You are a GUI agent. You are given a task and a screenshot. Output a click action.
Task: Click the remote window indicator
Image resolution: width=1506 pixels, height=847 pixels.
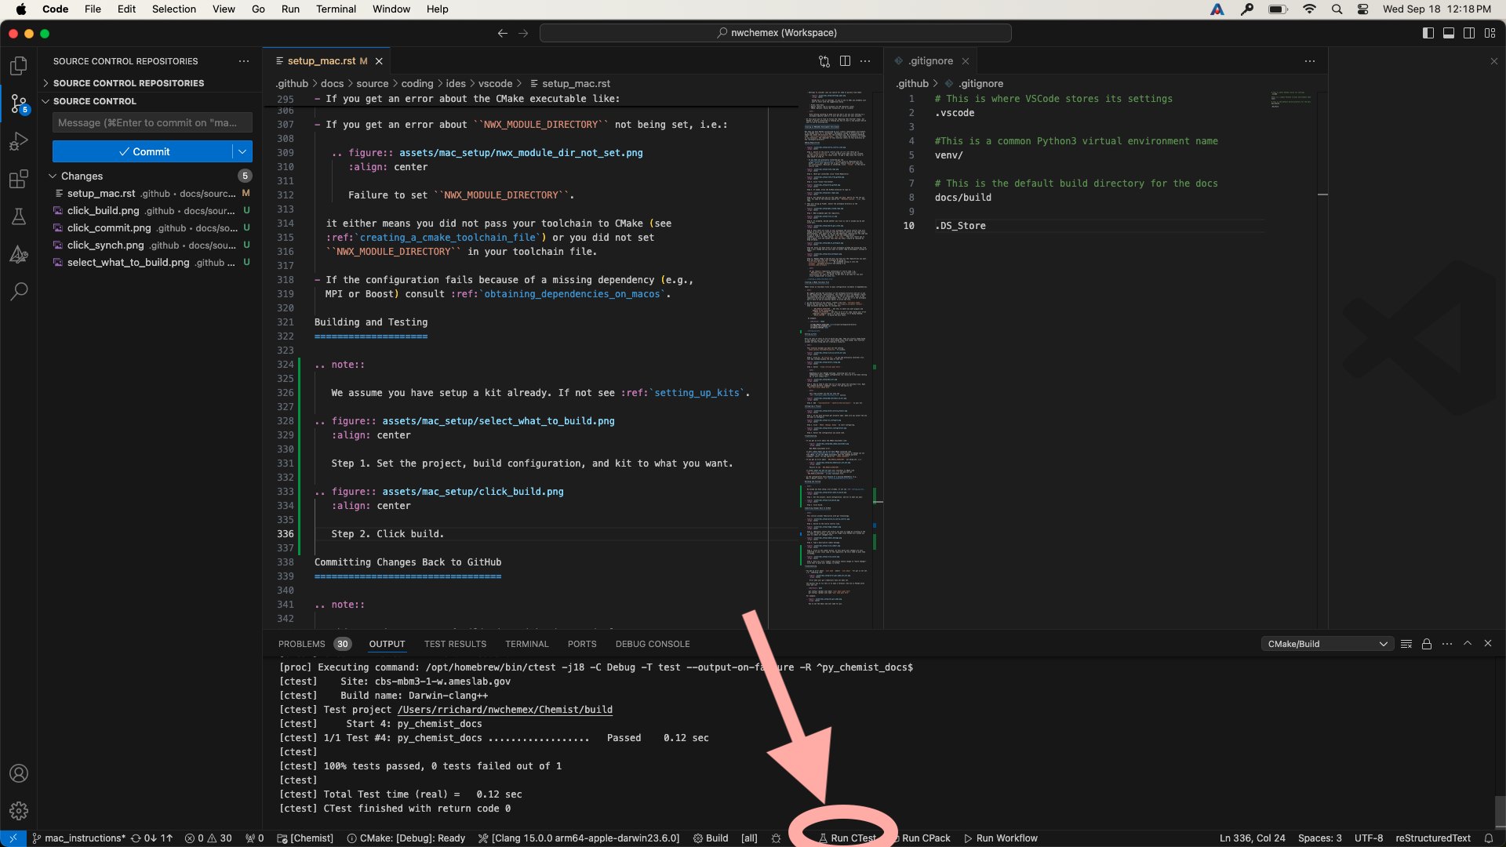click(x=13, y=838)
